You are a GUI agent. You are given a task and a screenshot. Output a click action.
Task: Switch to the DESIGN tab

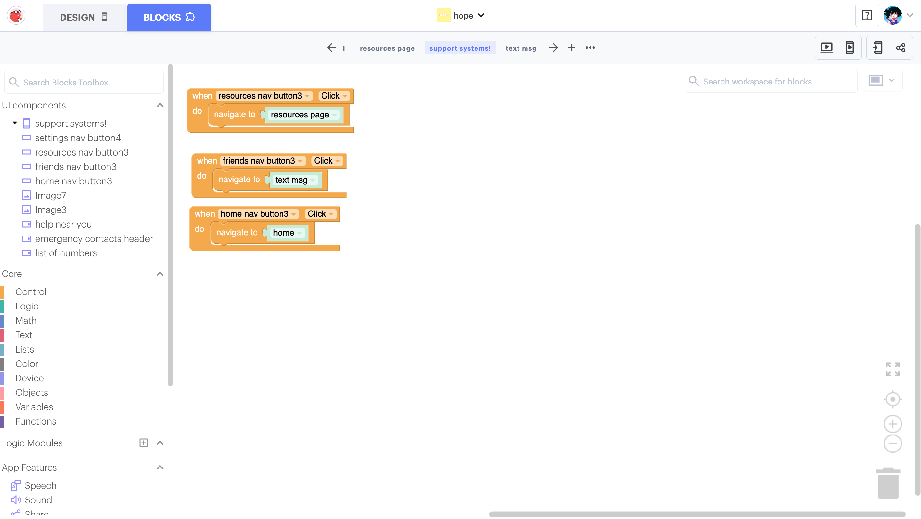pyautogui.click(x=84, y=17)
